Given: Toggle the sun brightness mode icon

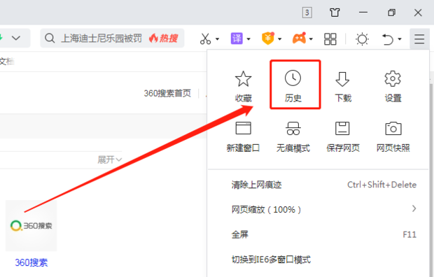Looking at the screenshot, I should click(x=362, y=39).
